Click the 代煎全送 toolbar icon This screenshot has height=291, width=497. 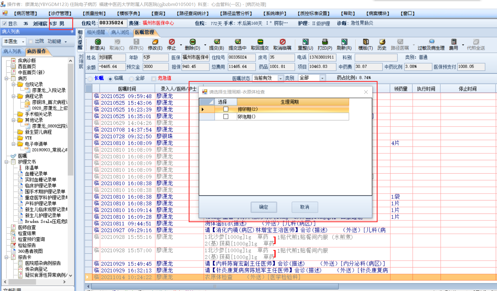[476, 42]
